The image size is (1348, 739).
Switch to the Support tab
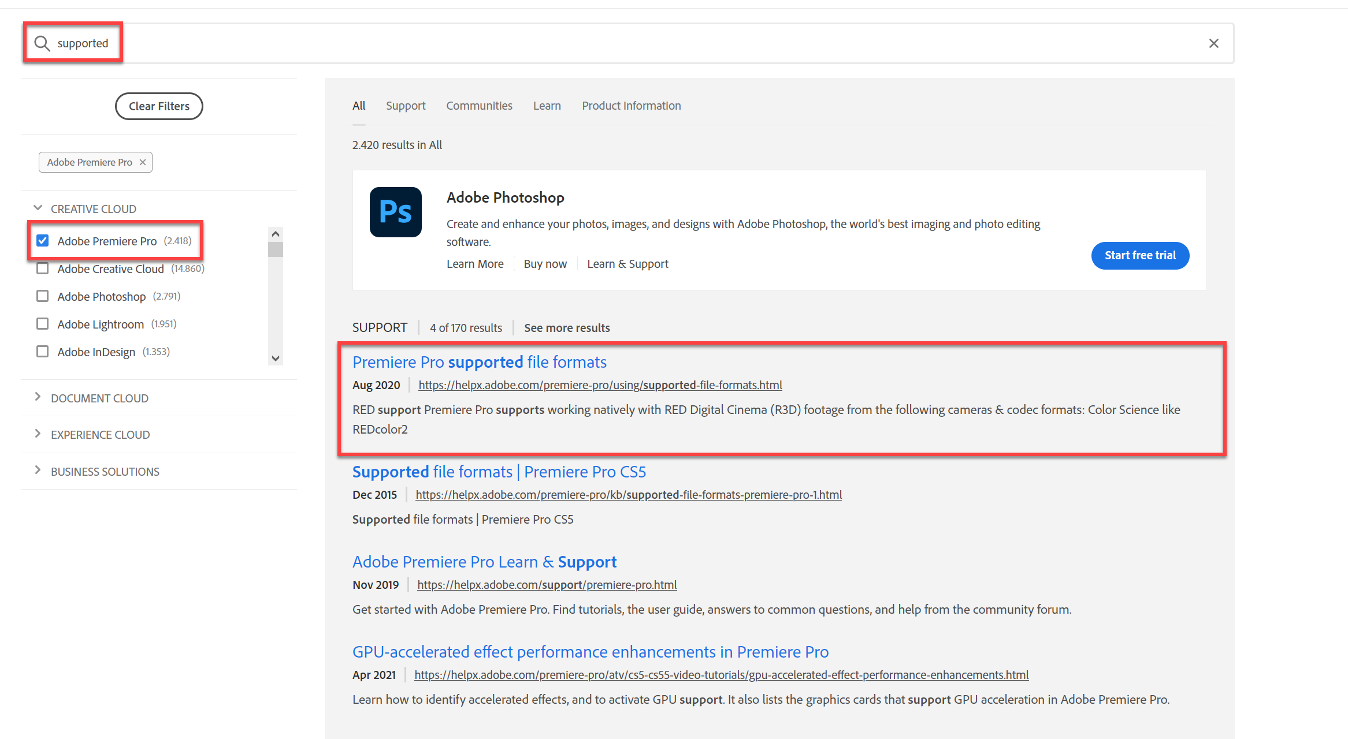[406, 105]
